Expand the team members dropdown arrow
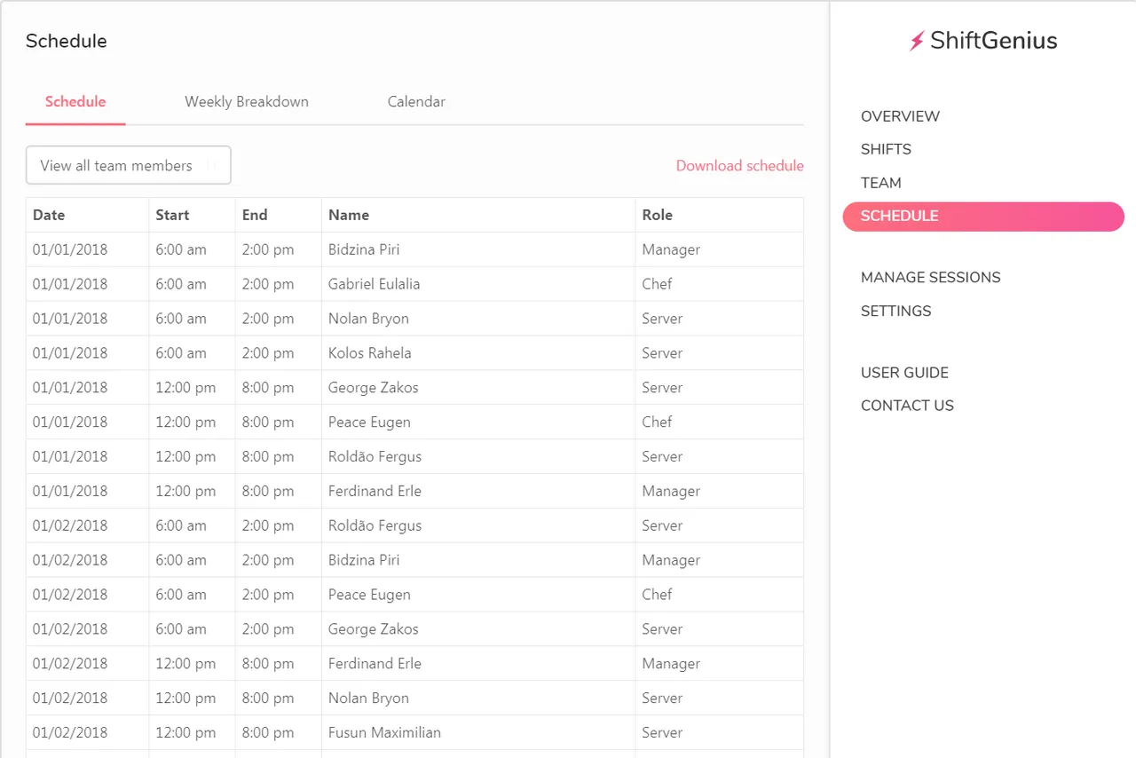1136x758 pixels. click(x=211, y=165)
